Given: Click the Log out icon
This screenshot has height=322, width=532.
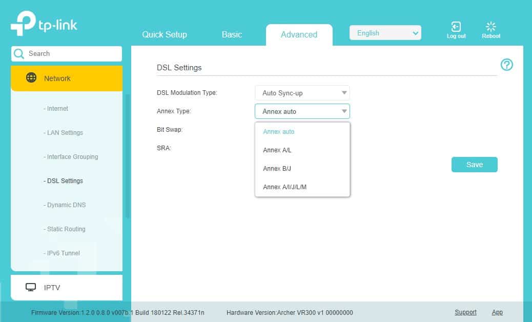Looking at the screenshot, I should [x=456, y=27].
